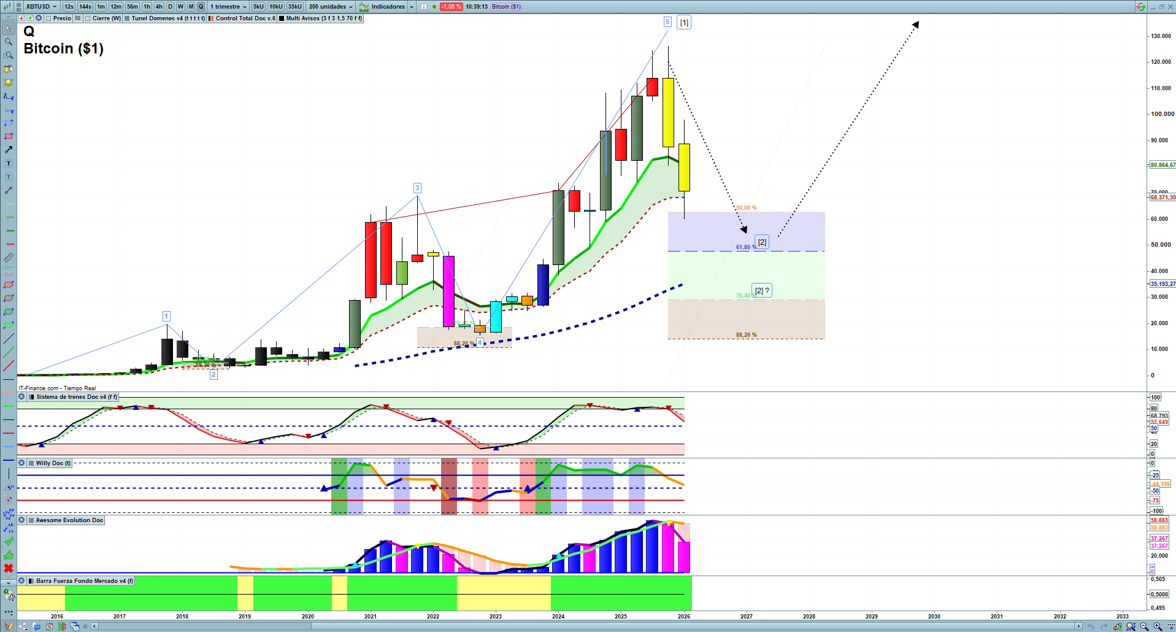Close the Barra Fuerza Fondo Mercado panel
The image size is (1176, 632).
pos(21,581)
